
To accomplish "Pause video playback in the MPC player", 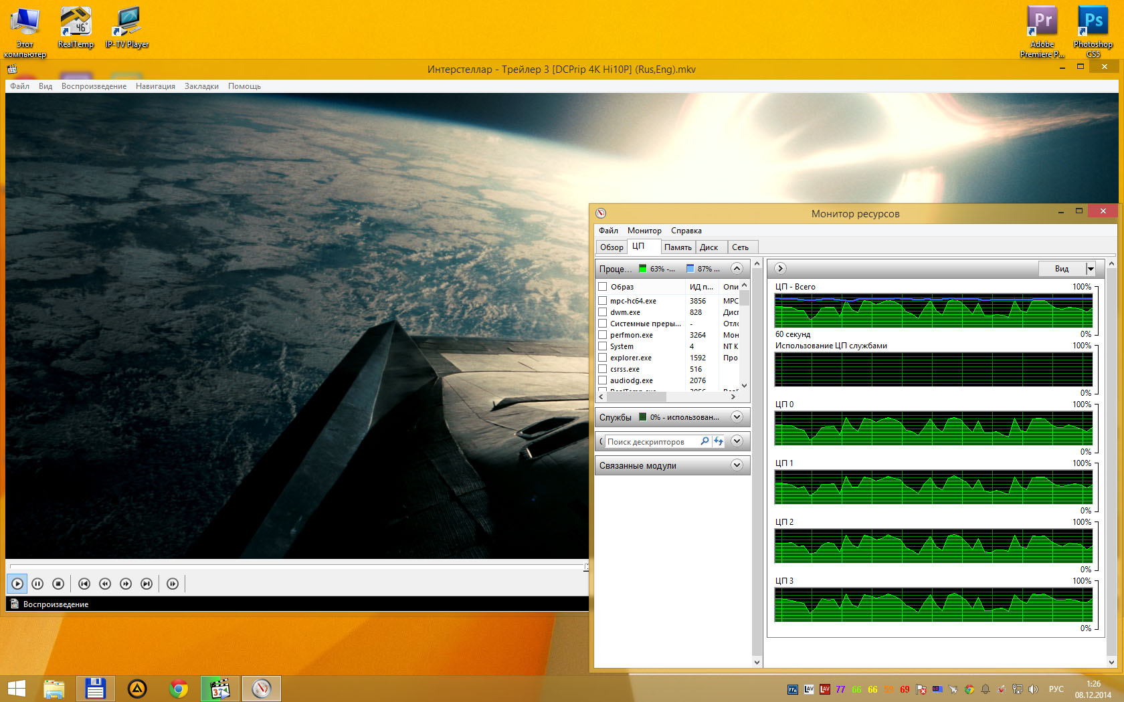I will (38, 584).
